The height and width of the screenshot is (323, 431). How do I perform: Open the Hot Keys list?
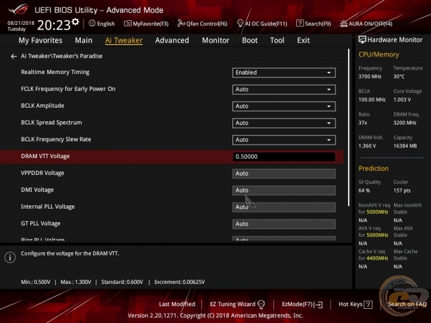tap(356, 304)
